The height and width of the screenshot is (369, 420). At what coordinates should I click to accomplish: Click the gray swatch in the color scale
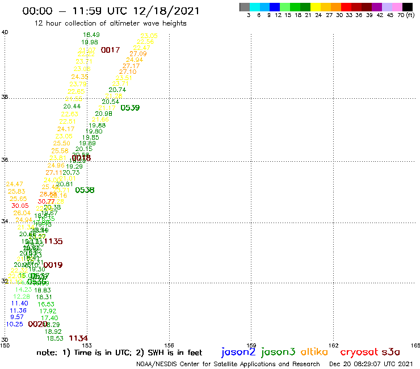[x=245, y=7]
